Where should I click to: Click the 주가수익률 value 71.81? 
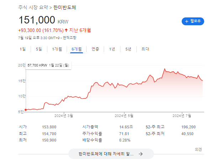[124, 134]
